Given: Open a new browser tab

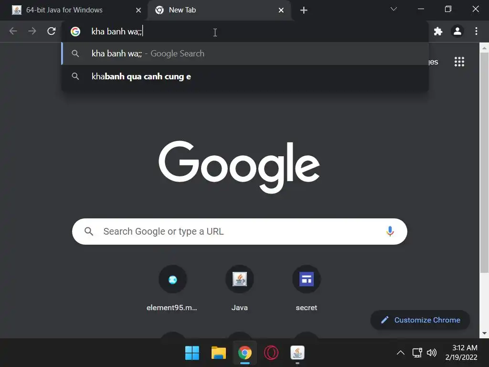Looking at the screenshot, I should coord(303,11).
